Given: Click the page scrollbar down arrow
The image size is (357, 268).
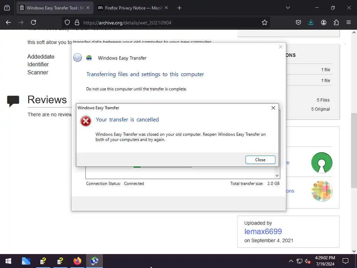Looking at the screenshot, I should tap(354, 251).
